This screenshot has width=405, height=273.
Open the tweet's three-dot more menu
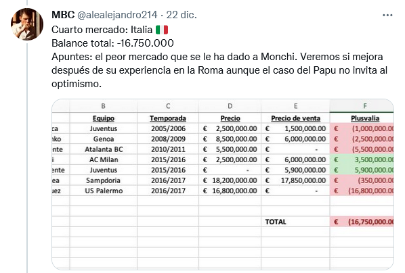[387, 16]
